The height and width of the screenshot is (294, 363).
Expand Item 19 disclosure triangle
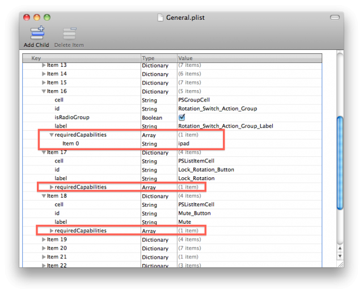pos(44,240)
